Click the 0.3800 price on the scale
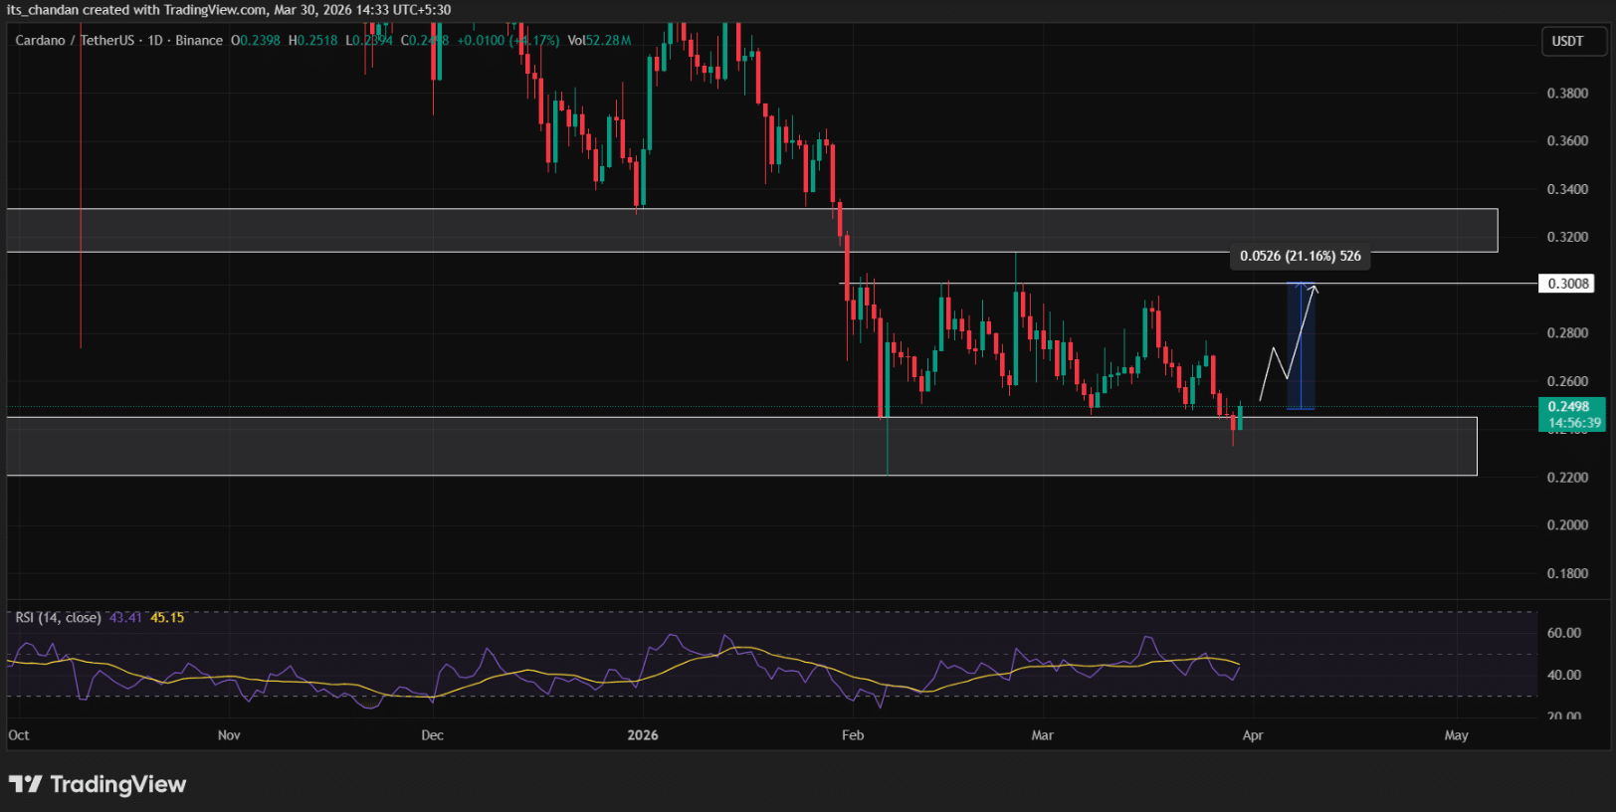The width and height of the screenshot is (1616, 812). pos(1567,94)
